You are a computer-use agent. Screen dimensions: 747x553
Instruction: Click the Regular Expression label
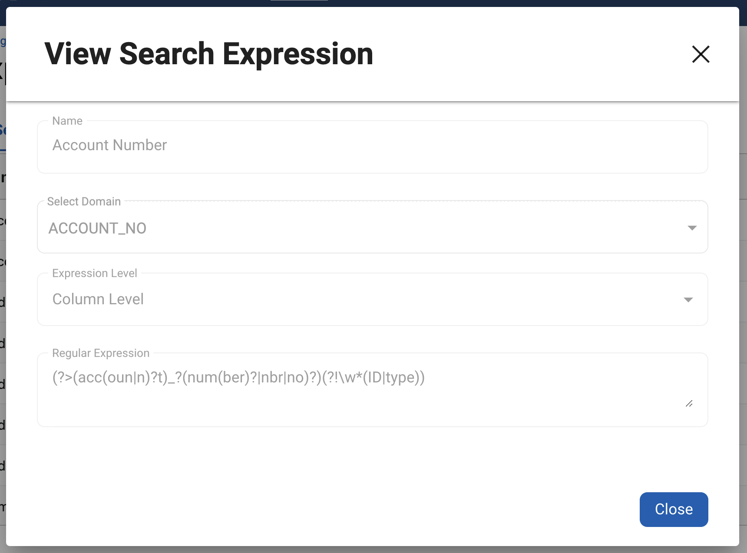(x=101, y=353)
